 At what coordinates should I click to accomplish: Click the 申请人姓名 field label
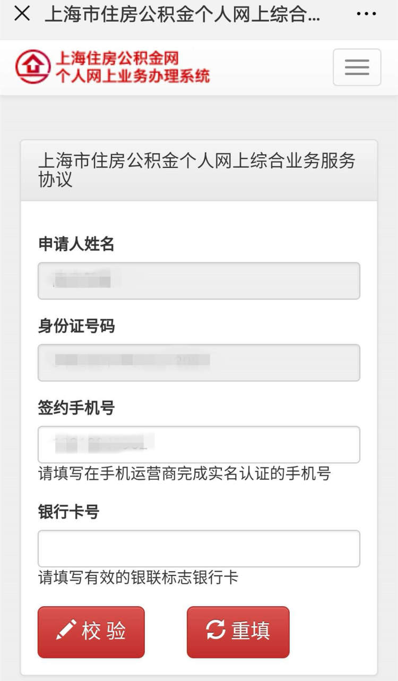(x=76, y=244)
